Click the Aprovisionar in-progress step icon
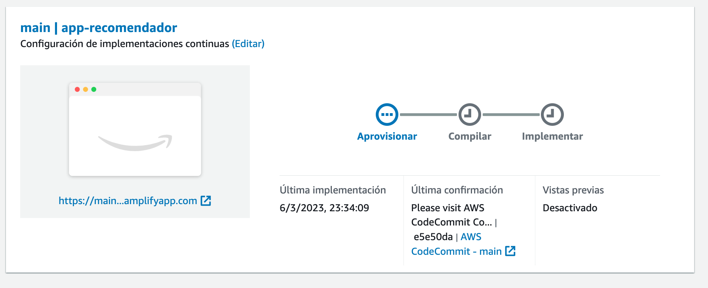Screen dimensions: 708x288 coord(387,114)
